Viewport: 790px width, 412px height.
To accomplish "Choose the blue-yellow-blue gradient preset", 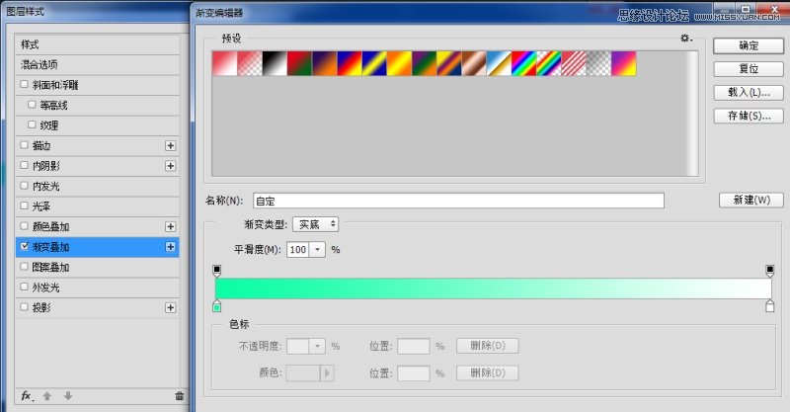I will 374,63.
